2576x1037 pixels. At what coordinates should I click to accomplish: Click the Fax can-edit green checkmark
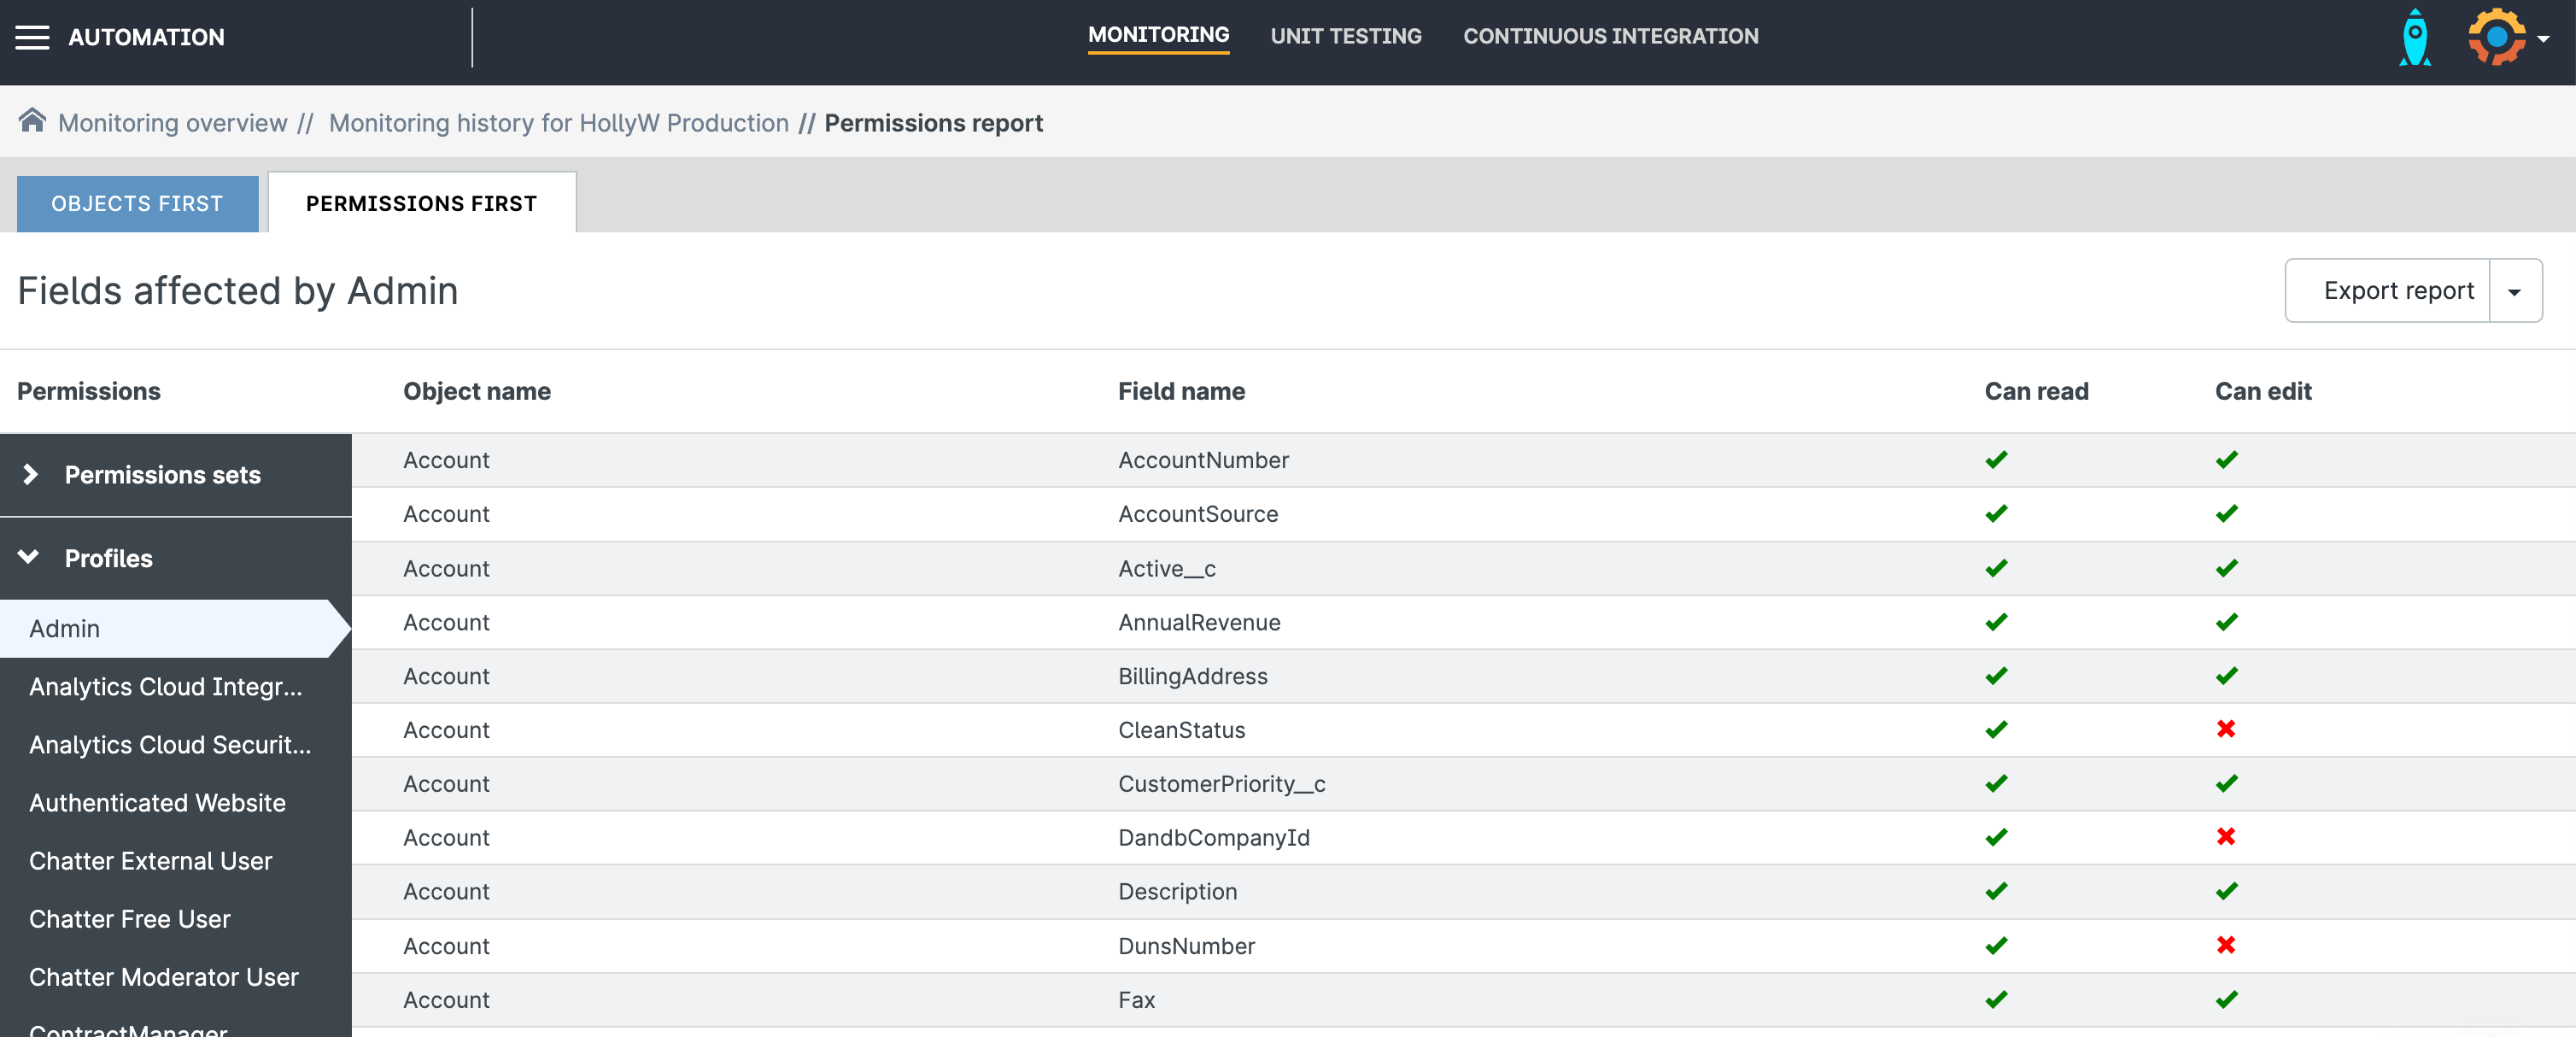(x=2226, y=999)
